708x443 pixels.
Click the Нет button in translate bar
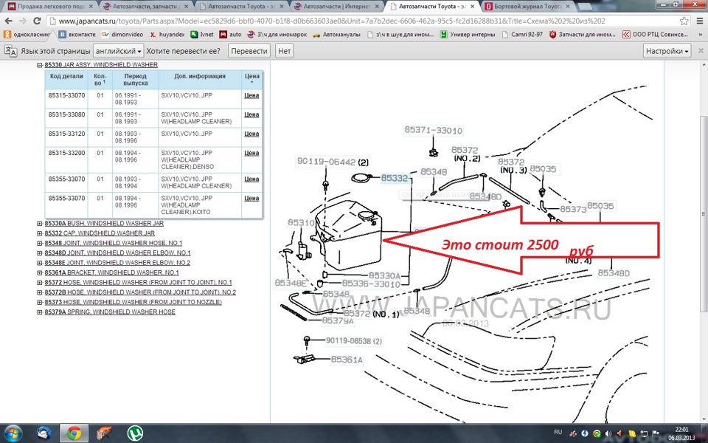(285, 51)
